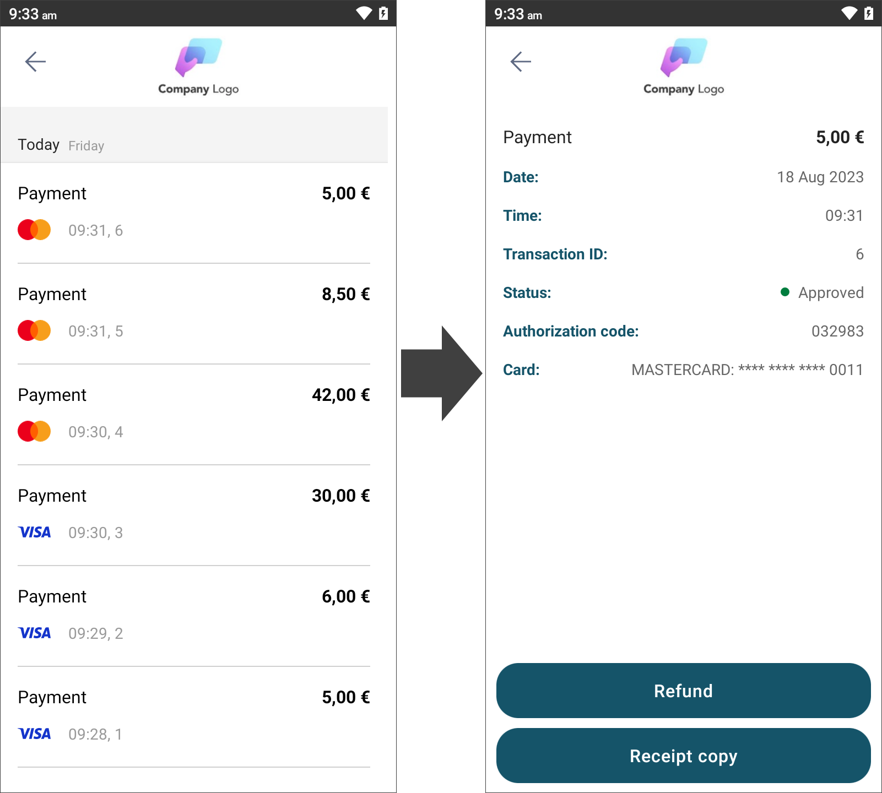Tap the Refund button
Viewport: 882px width, 793px height.
tap(683, 691)
